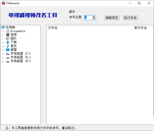Expand the 本地磁盘 (D:) tree node
154x131 pixels.
[3, 57]
